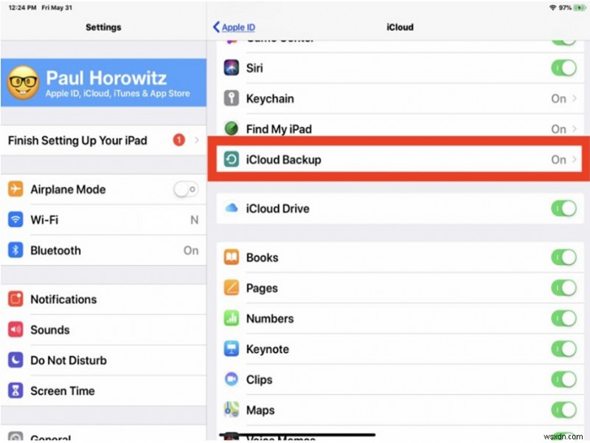This screenshot has height=443, width=590.
Task: Tap the back chevron beside Apple ID
Action: tap(216, 27)
